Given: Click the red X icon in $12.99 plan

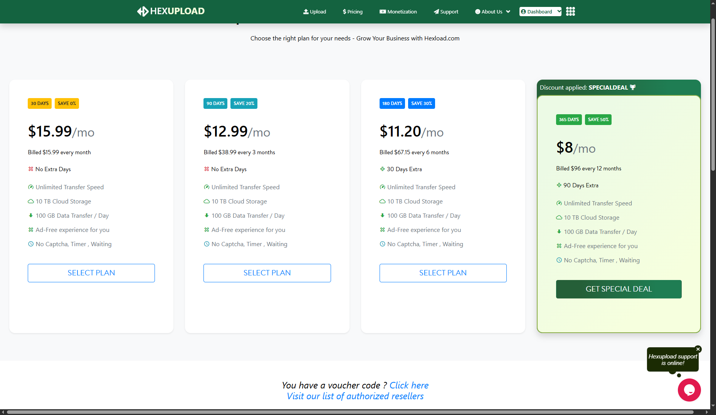Looking at the screenshot, I should tap(207, 169).
